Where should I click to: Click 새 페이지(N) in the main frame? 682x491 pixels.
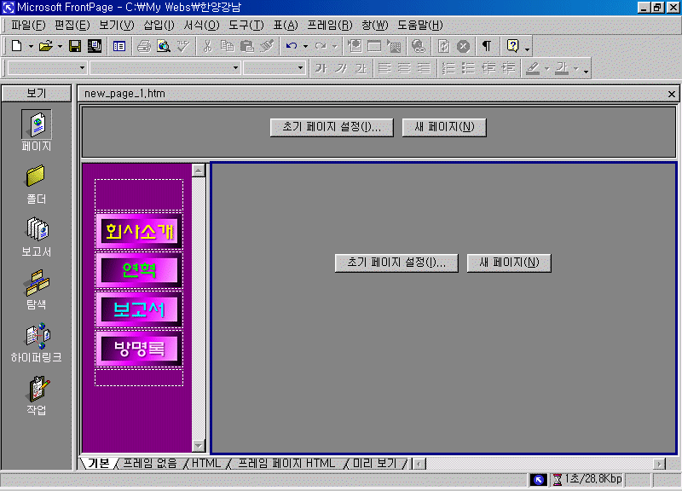pos(509,263)
